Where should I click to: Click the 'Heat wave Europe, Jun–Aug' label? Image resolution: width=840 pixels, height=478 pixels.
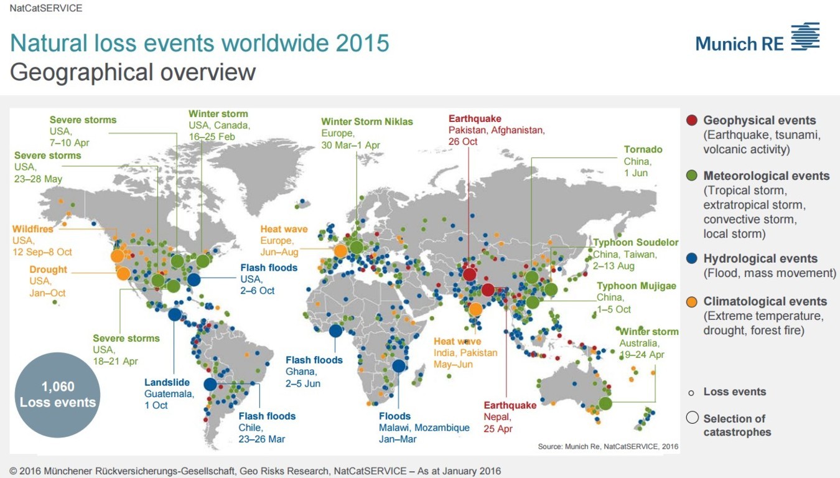point(284,241)
